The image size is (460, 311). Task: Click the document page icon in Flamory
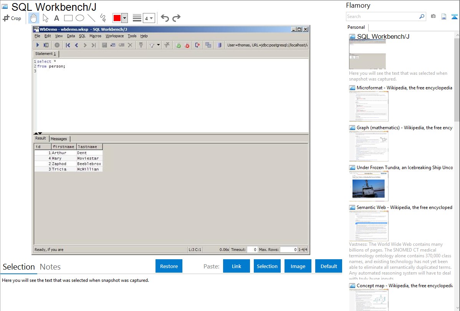pos(444,16)
